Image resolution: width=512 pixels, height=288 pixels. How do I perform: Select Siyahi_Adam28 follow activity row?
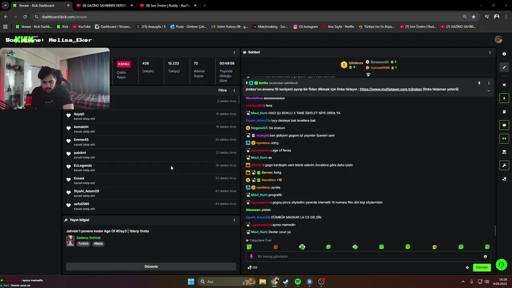151,193
